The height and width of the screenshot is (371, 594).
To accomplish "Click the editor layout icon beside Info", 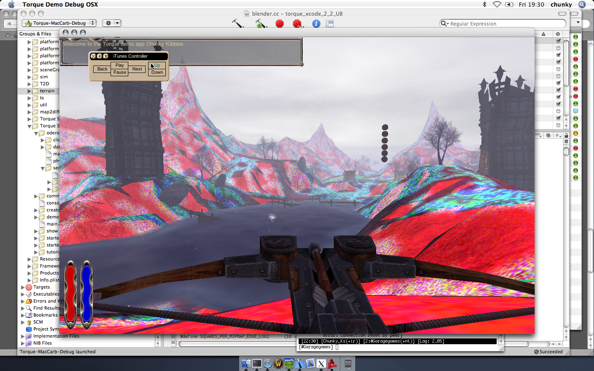I will tap(330, 23).
